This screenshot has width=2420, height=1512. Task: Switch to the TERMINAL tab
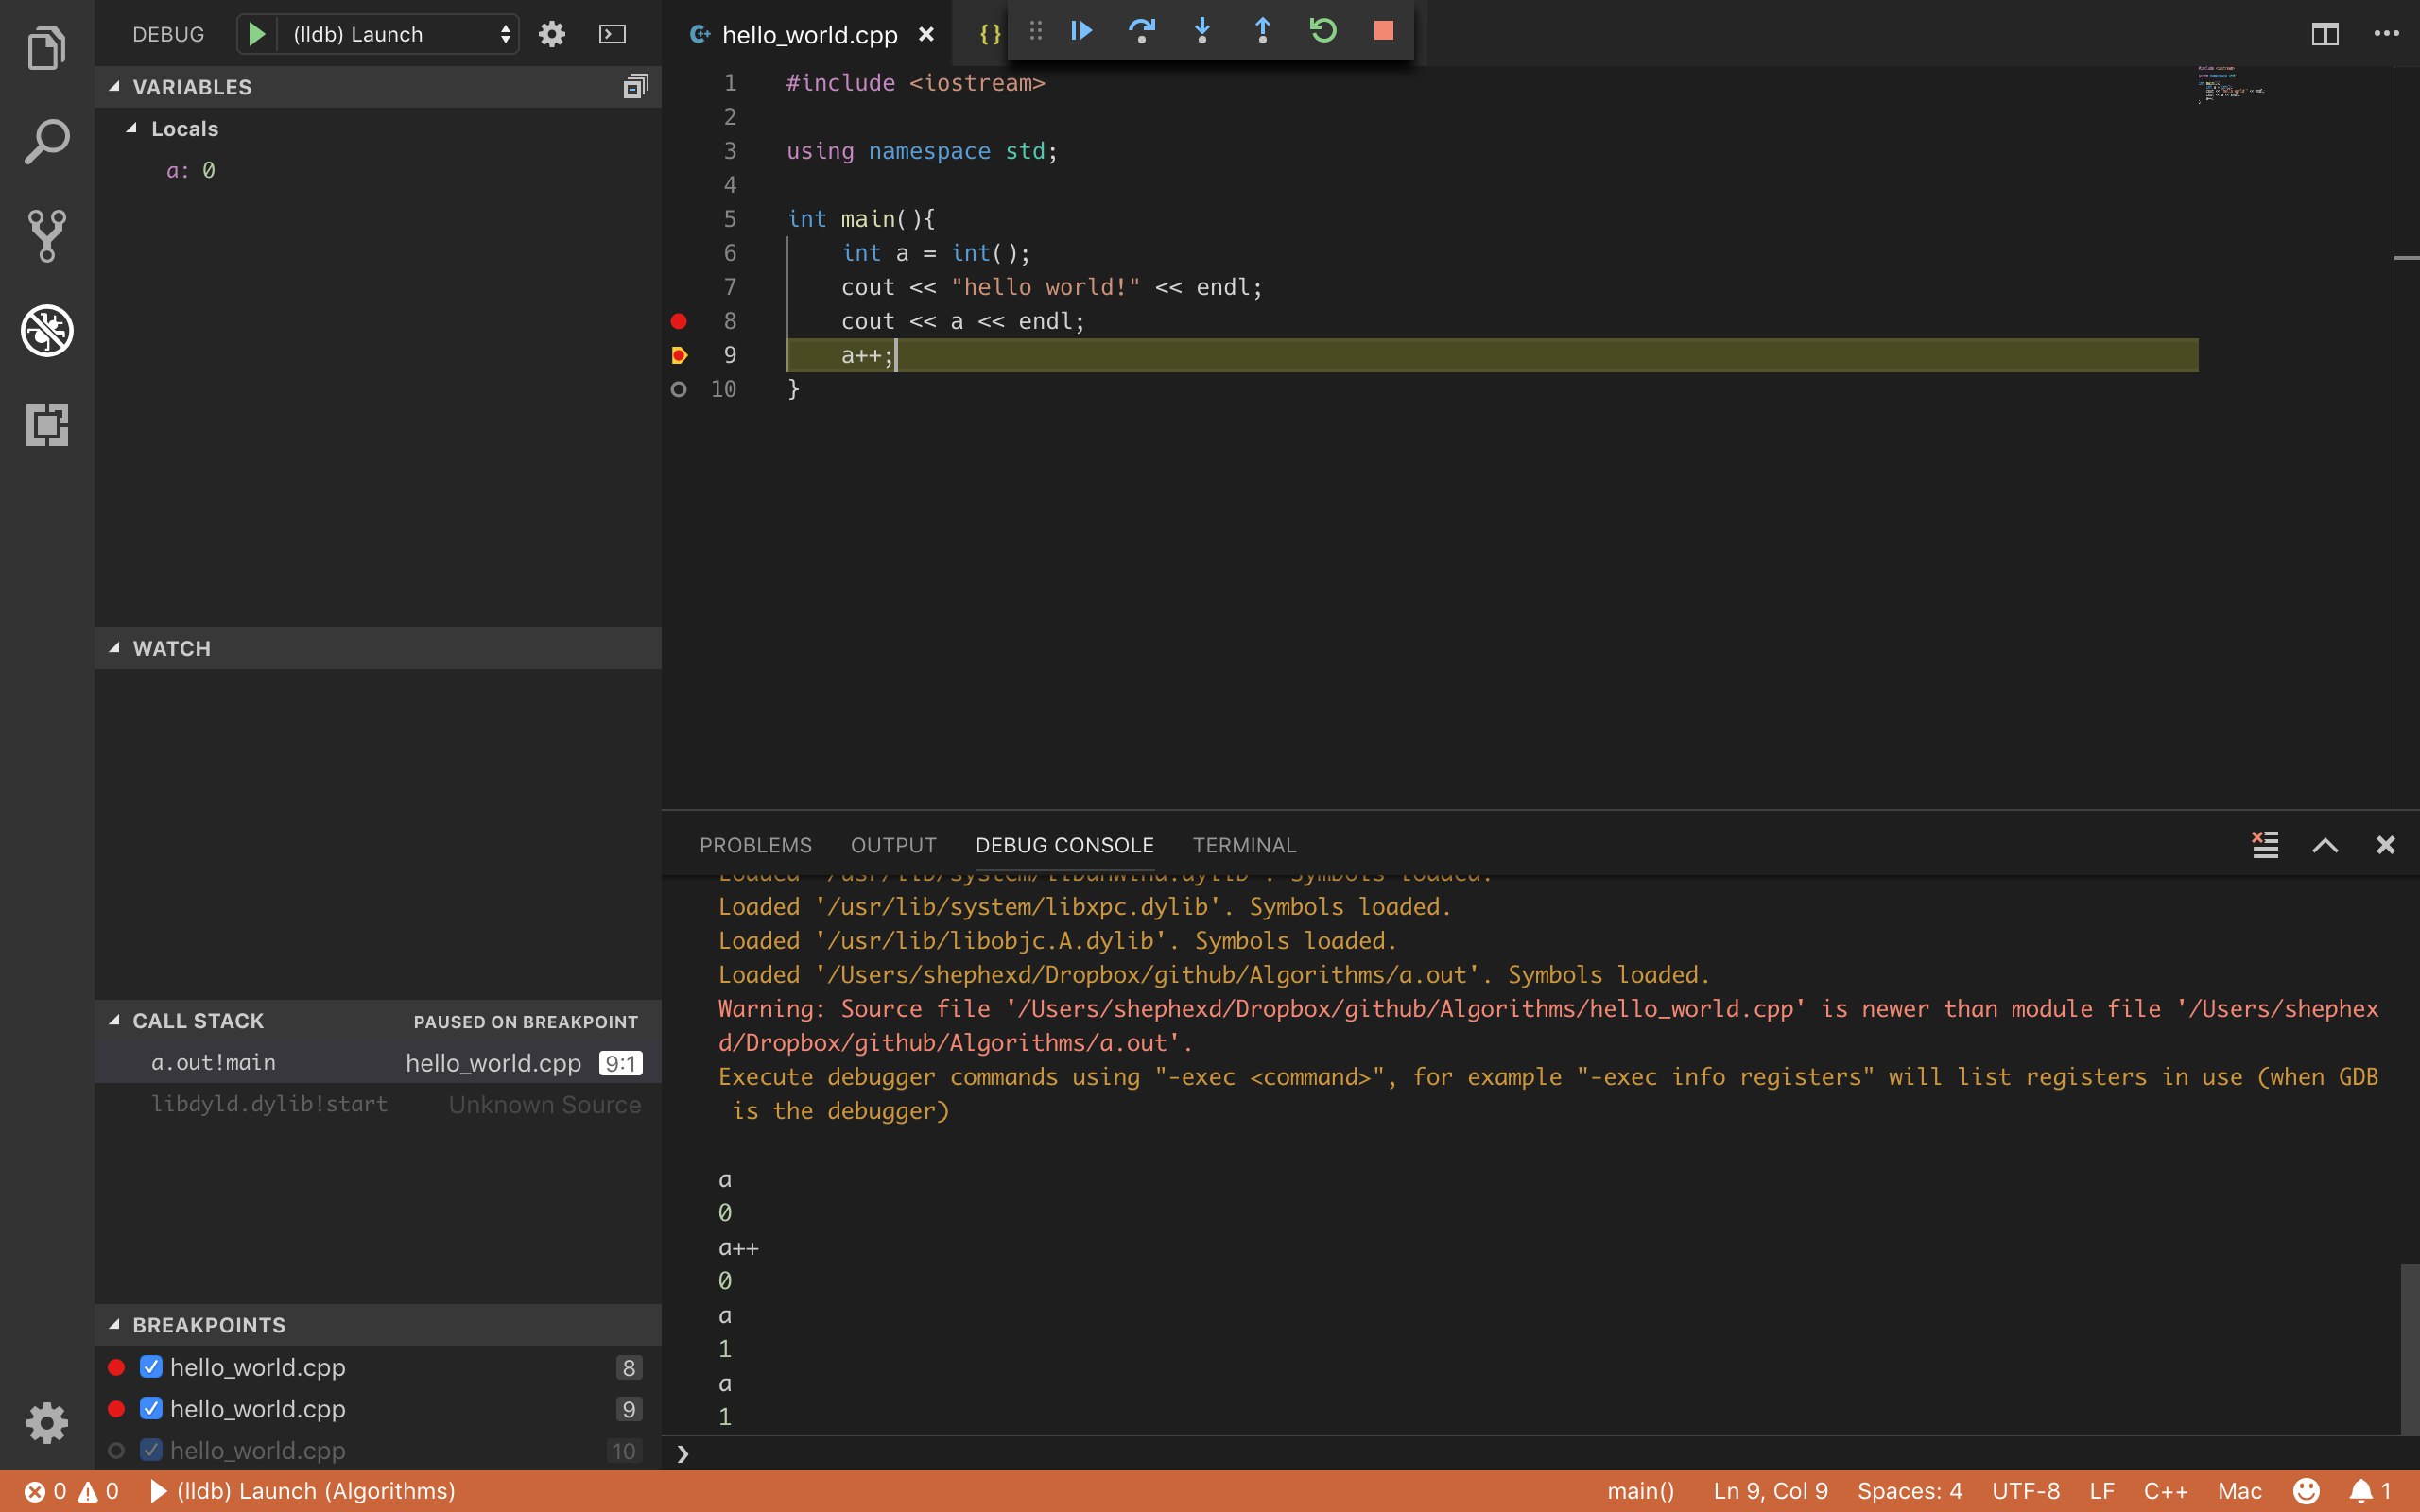(x=1244, y=845)
